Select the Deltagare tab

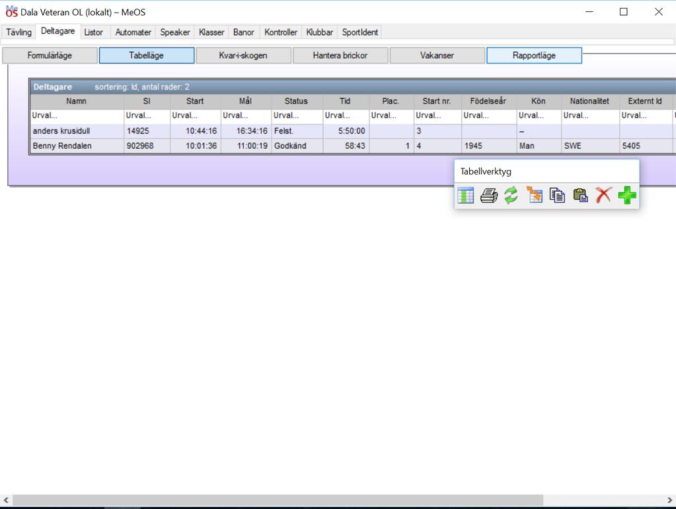pyautogui.click(x=57, y=31)
